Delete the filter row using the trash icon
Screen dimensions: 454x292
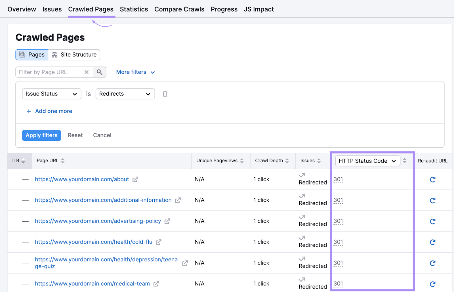[x=165, y=94]
